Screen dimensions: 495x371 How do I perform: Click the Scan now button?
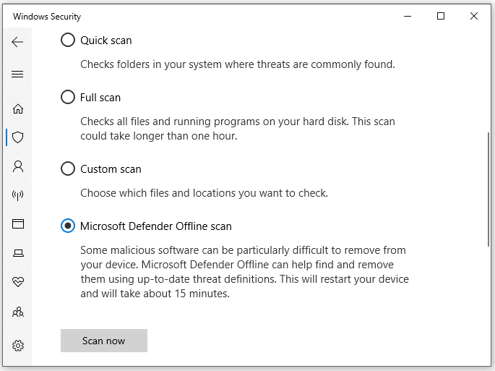tap(104, 341)
